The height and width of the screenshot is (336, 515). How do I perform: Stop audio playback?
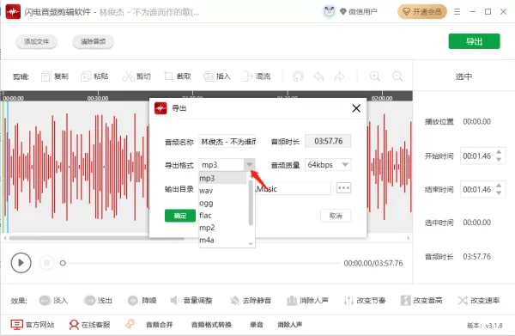(46, 263)
